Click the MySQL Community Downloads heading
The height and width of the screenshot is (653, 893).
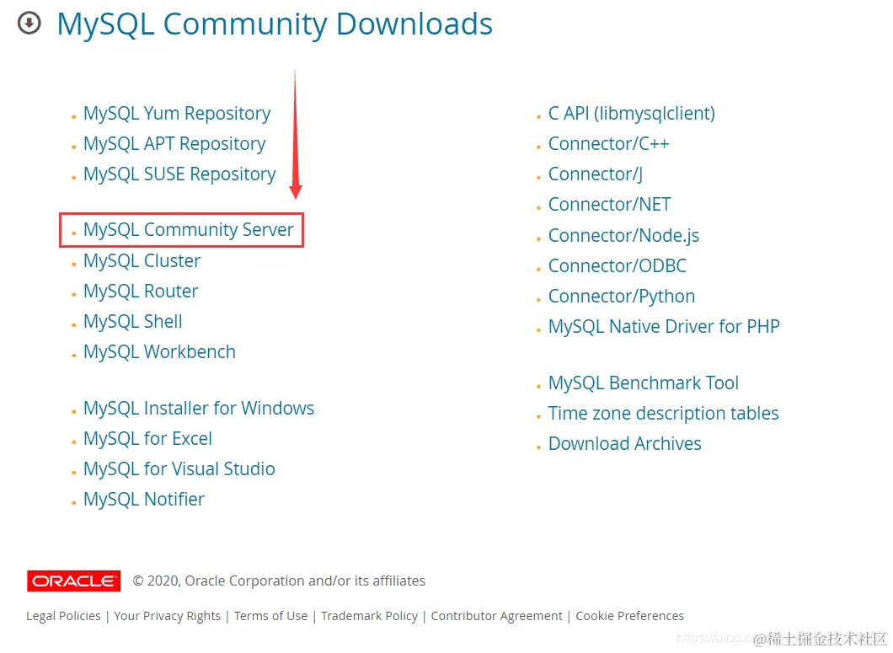pos(275,24)
